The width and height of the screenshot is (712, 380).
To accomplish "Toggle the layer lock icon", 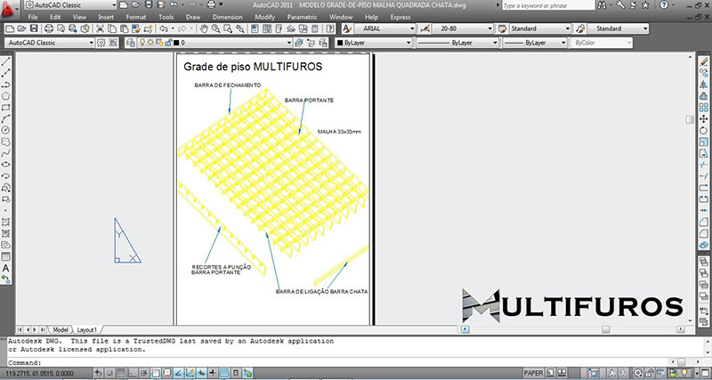I will 166,42.
